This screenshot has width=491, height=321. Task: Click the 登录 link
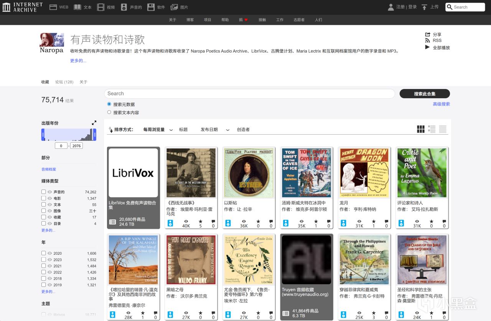point(412,7)
